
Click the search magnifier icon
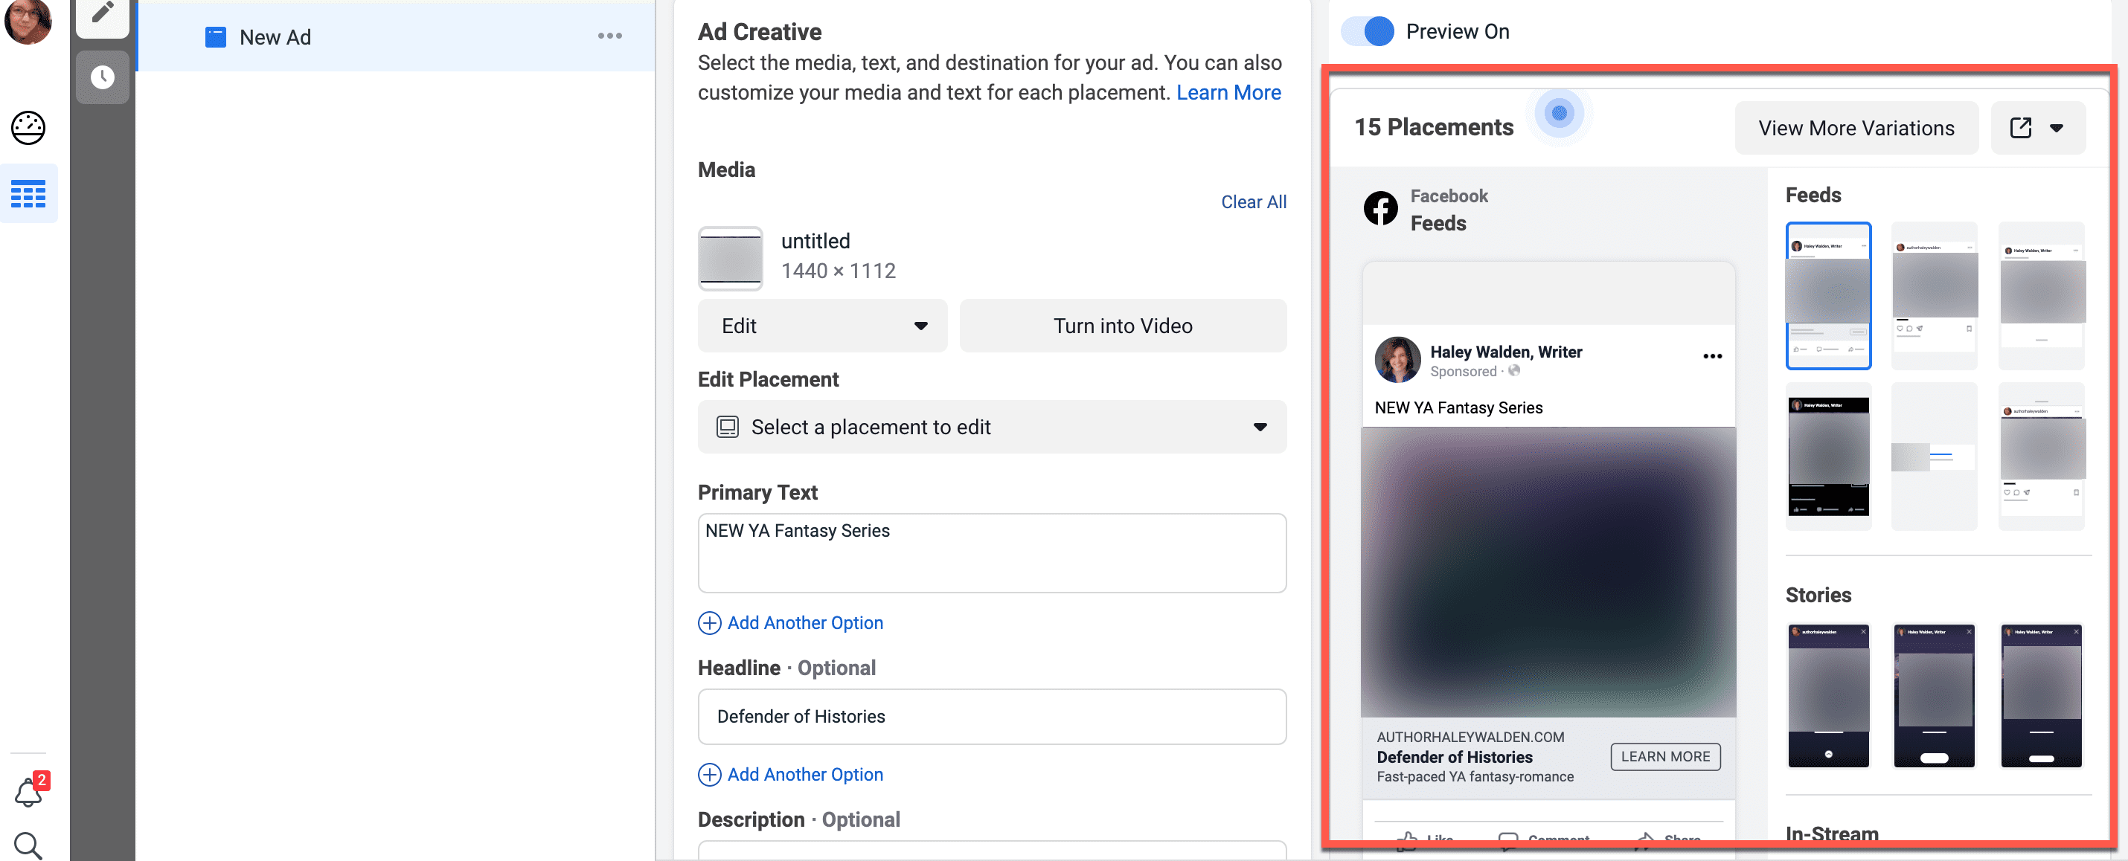point(28,845)
